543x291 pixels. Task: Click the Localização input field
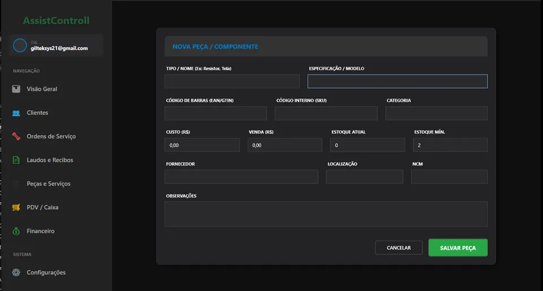[x=365, y=177]
